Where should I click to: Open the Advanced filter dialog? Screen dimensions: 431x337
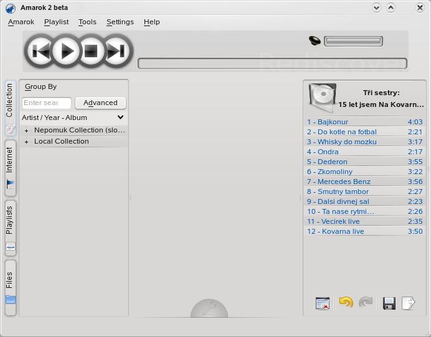(100, 103)
